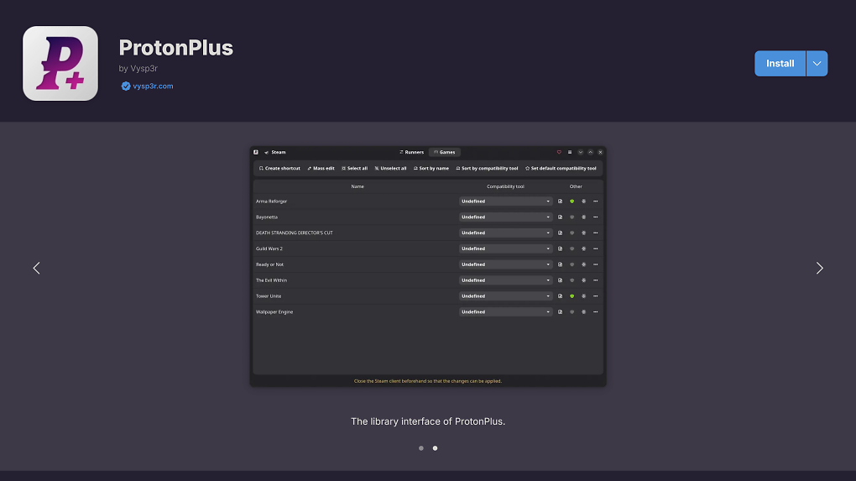Click the blue verified checkmark badge

[126, 86]
